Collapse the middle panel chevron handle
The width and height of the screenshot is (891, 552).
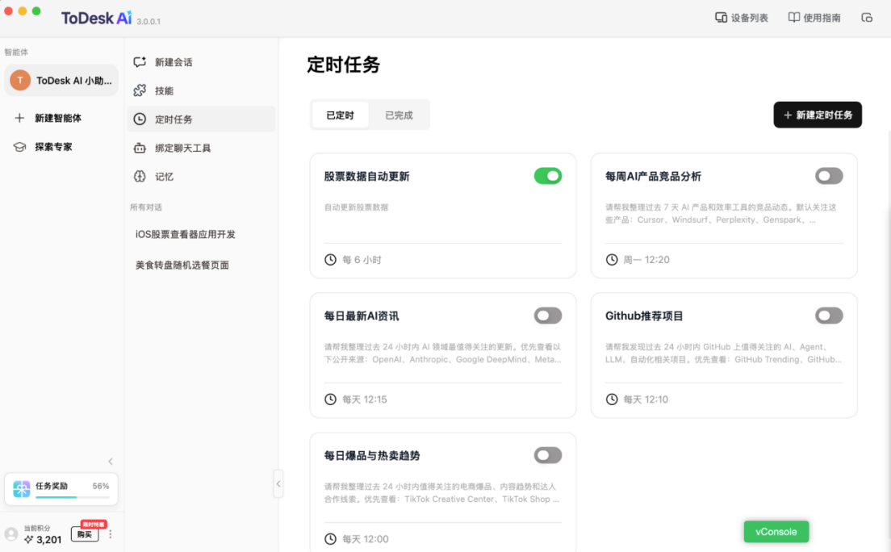[x=278, y=483]
